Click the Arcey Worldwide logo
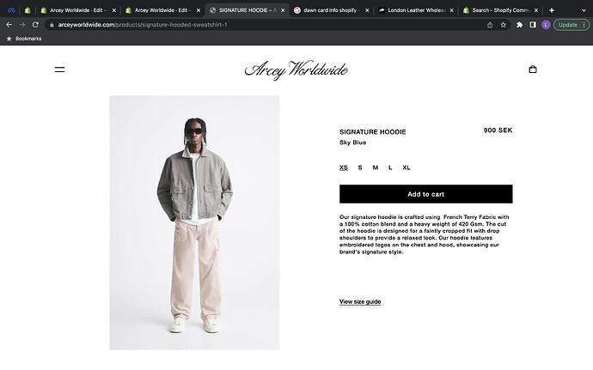This screenshot has width=593, height=370. tap(296, 70)
